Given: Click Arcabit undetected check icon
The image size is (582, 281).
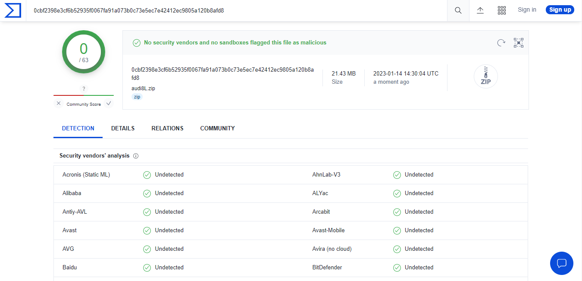Looking at the screenshot, I should point(397,212).
